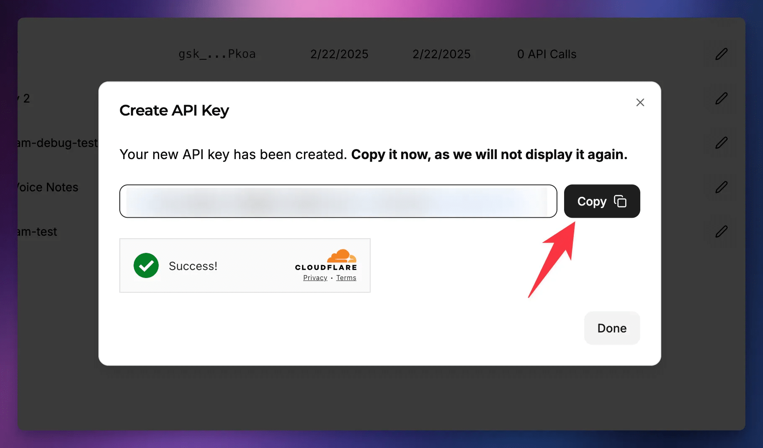Click the green Cloudflare success checkmark
Screen dimensions: 763x448
click(146, 265)
